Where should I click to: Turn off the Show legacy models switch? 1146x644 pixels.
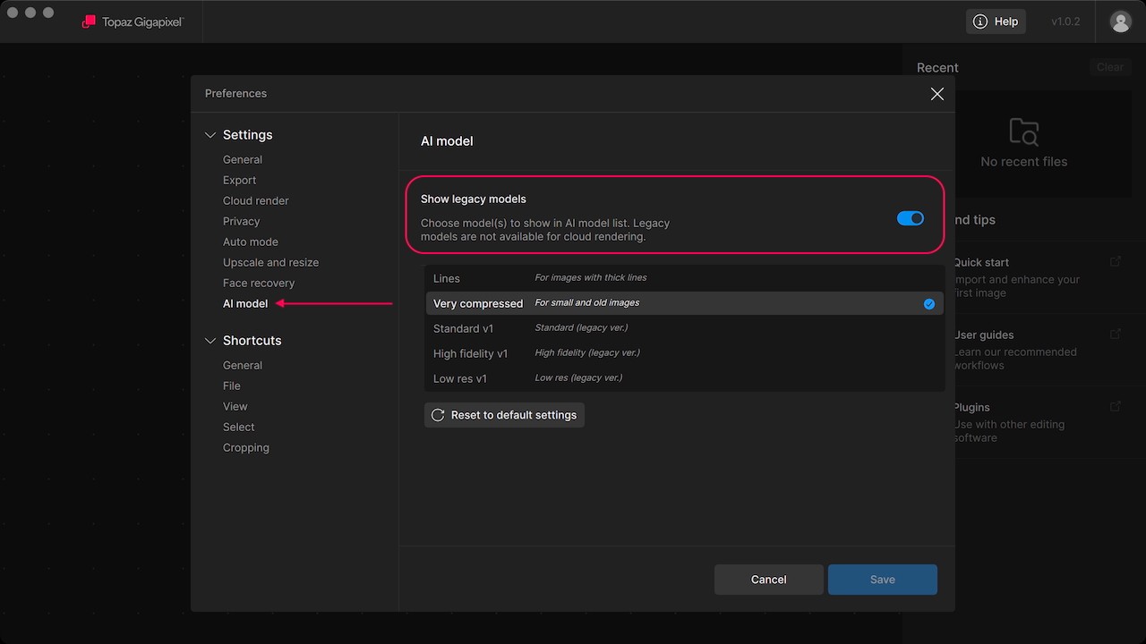click(911, 218)
